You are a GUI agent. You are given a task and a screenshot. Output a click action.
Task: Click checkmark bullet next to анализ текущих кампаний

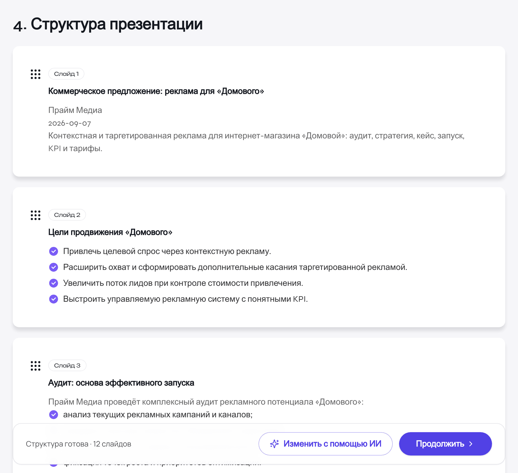point(54,414)
